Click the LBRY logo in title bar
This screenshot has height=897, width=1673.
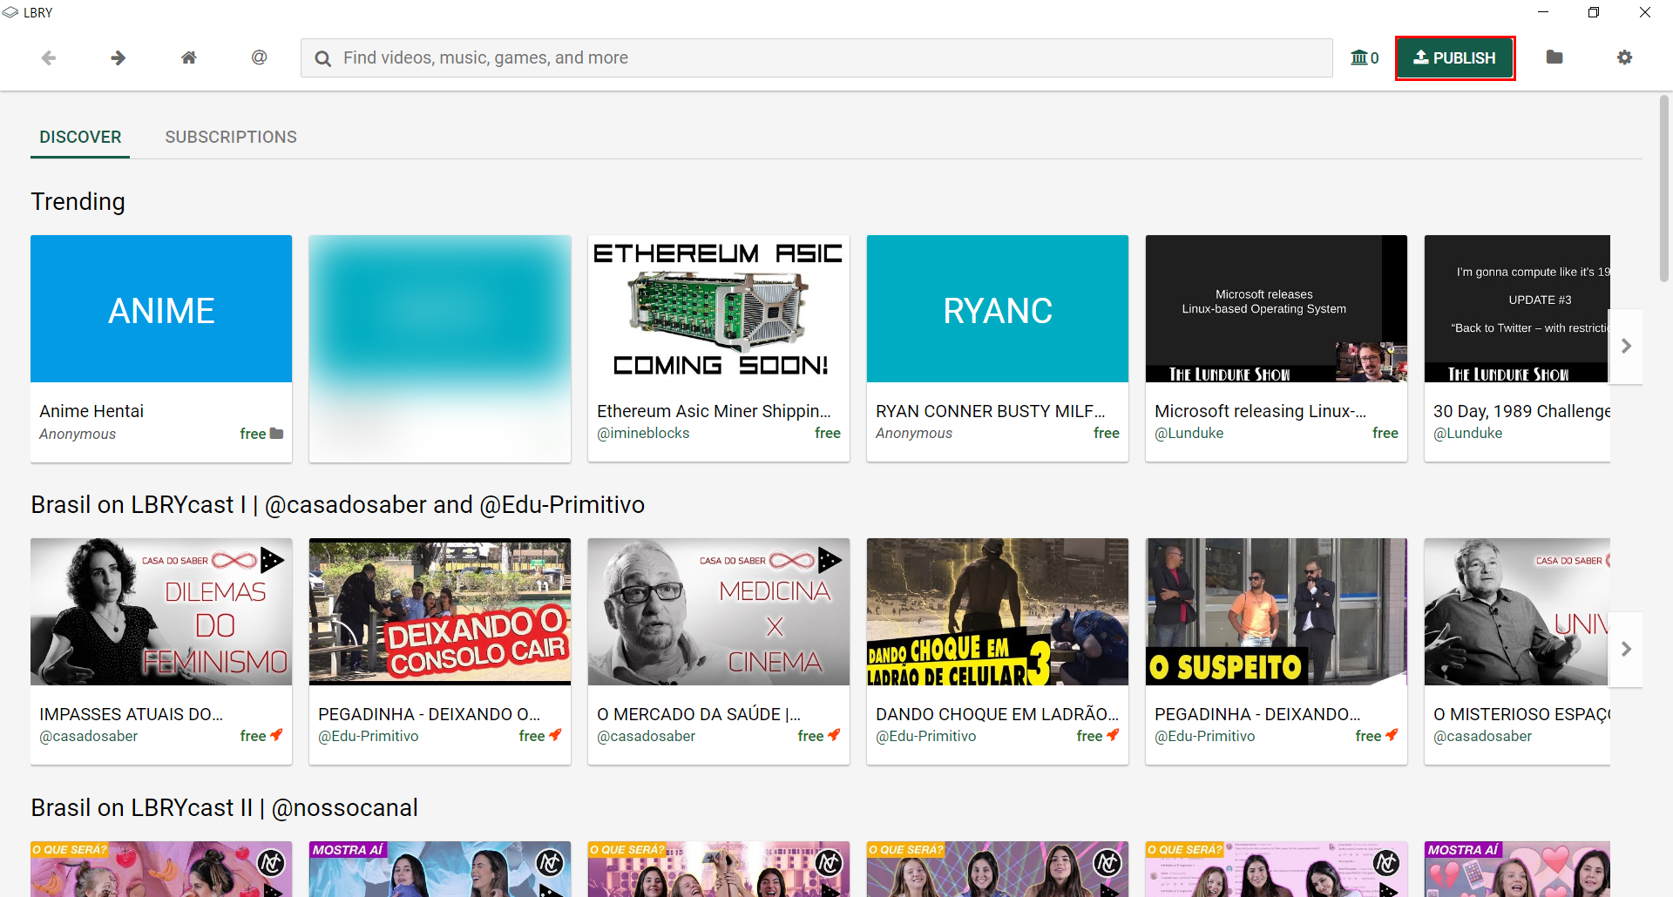(x=10, y=12)
